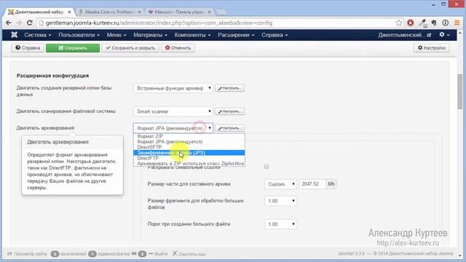This screenshot has width=466, height=262.
Task: Click Настроить button for database engine
Action: pyautogui.click(x=230, y=88)
